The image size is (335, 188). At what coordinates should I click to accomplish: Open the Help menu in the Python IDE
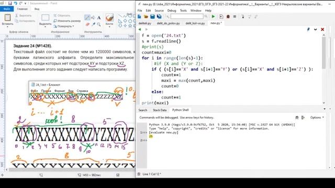coord(208,10)
